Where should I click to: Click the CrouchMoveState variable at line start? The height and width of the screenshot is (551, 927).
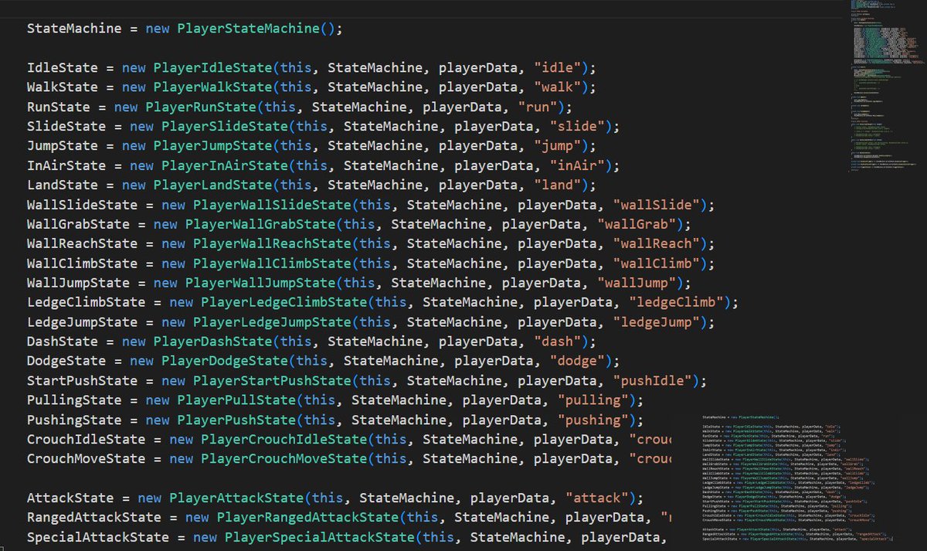click(87, 459)
